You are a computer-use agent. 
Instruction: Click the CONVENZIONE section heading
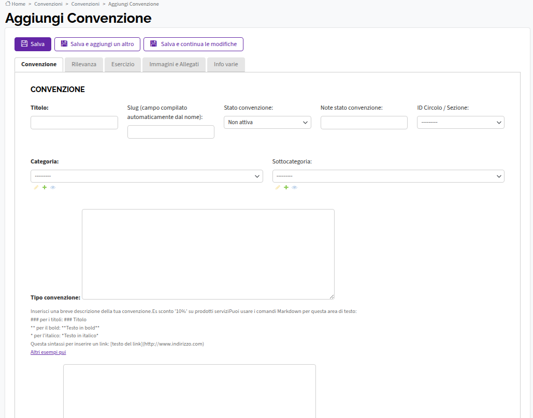click(x=58, y=89)
